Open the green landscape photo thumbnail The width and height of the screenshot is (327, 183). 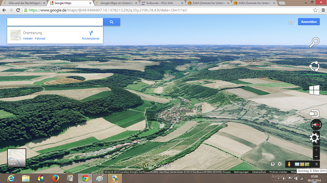point(307,164)
